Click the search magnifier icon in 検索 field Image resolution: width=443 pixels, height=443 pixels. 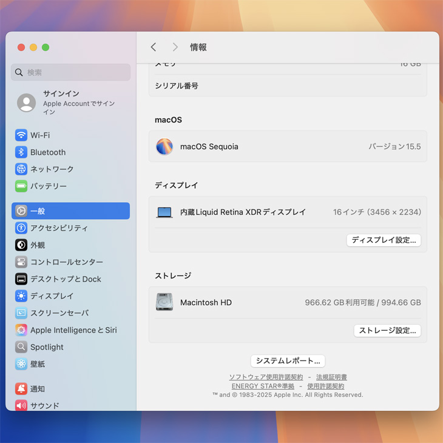tap(19, 72)
